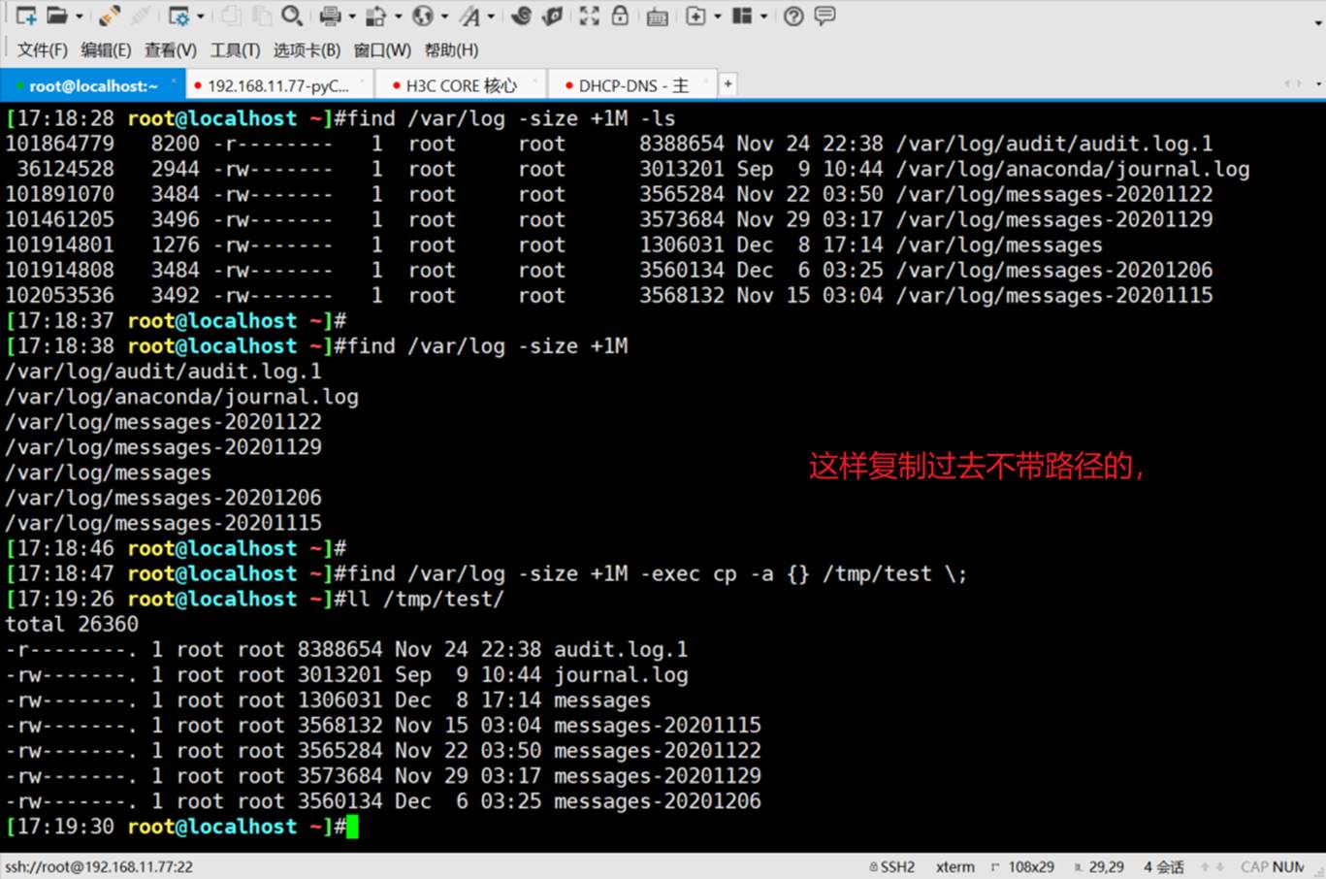Open the 文件(F) menu
Screen dimensions: 1326x879
[x=42, y=49]
